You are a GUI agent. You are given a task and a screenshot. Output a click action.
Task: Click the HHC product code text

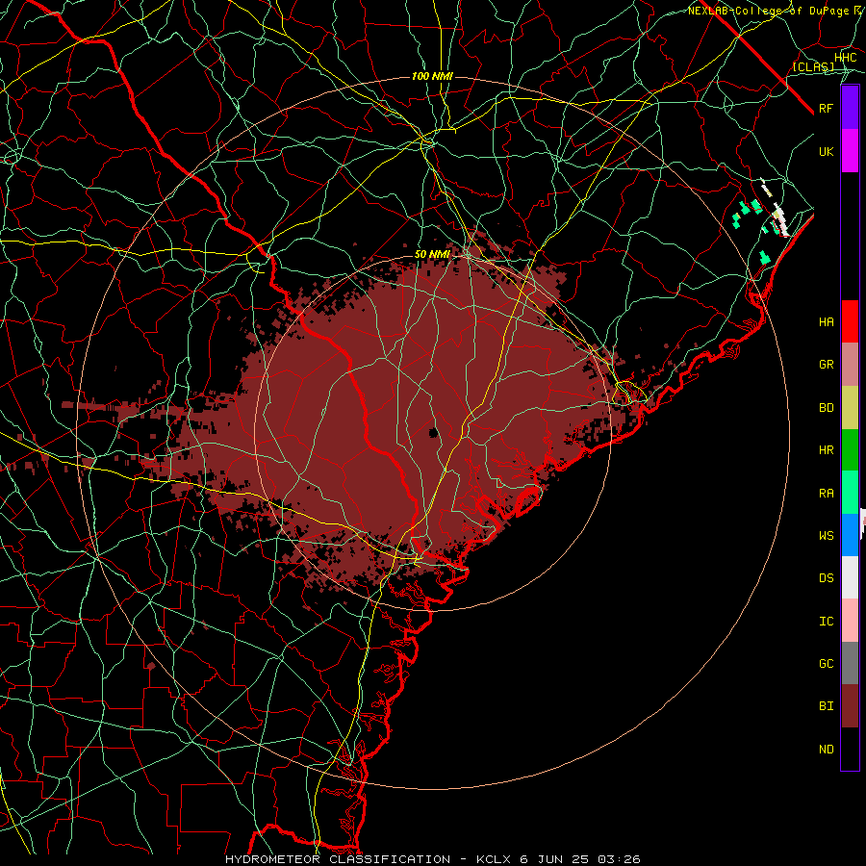pyautogui.click(x=846, y=58)
